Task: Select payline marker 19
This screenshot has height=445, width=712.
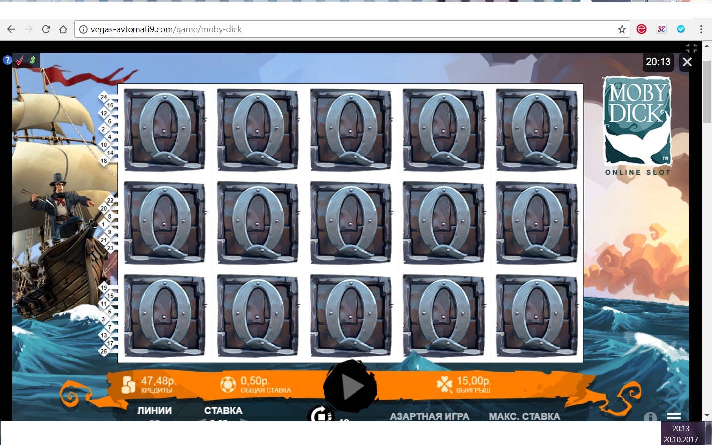Action: 104,288
